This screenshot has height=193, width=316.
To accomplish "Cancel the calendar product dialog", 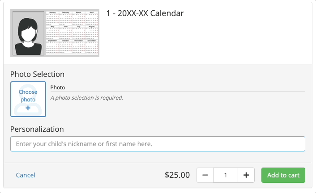I will (26, 175).
